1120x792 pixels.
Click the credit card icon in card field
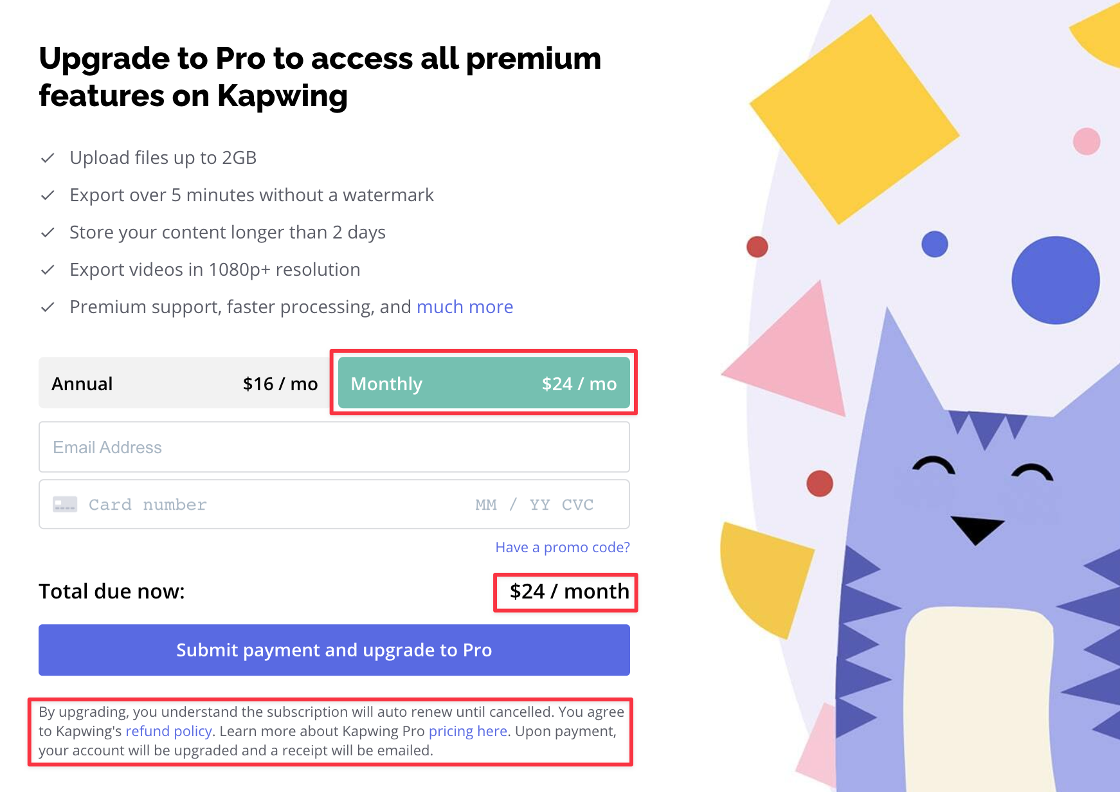[65, 505]
